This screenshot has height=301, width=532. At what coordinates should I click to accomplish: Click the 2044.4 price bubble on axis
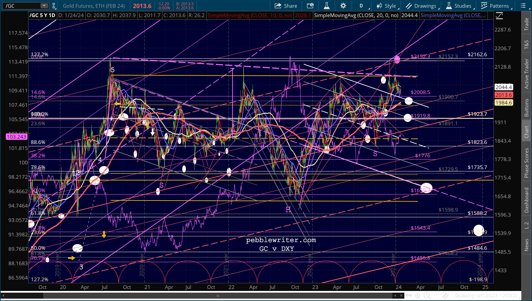point(504,87)
